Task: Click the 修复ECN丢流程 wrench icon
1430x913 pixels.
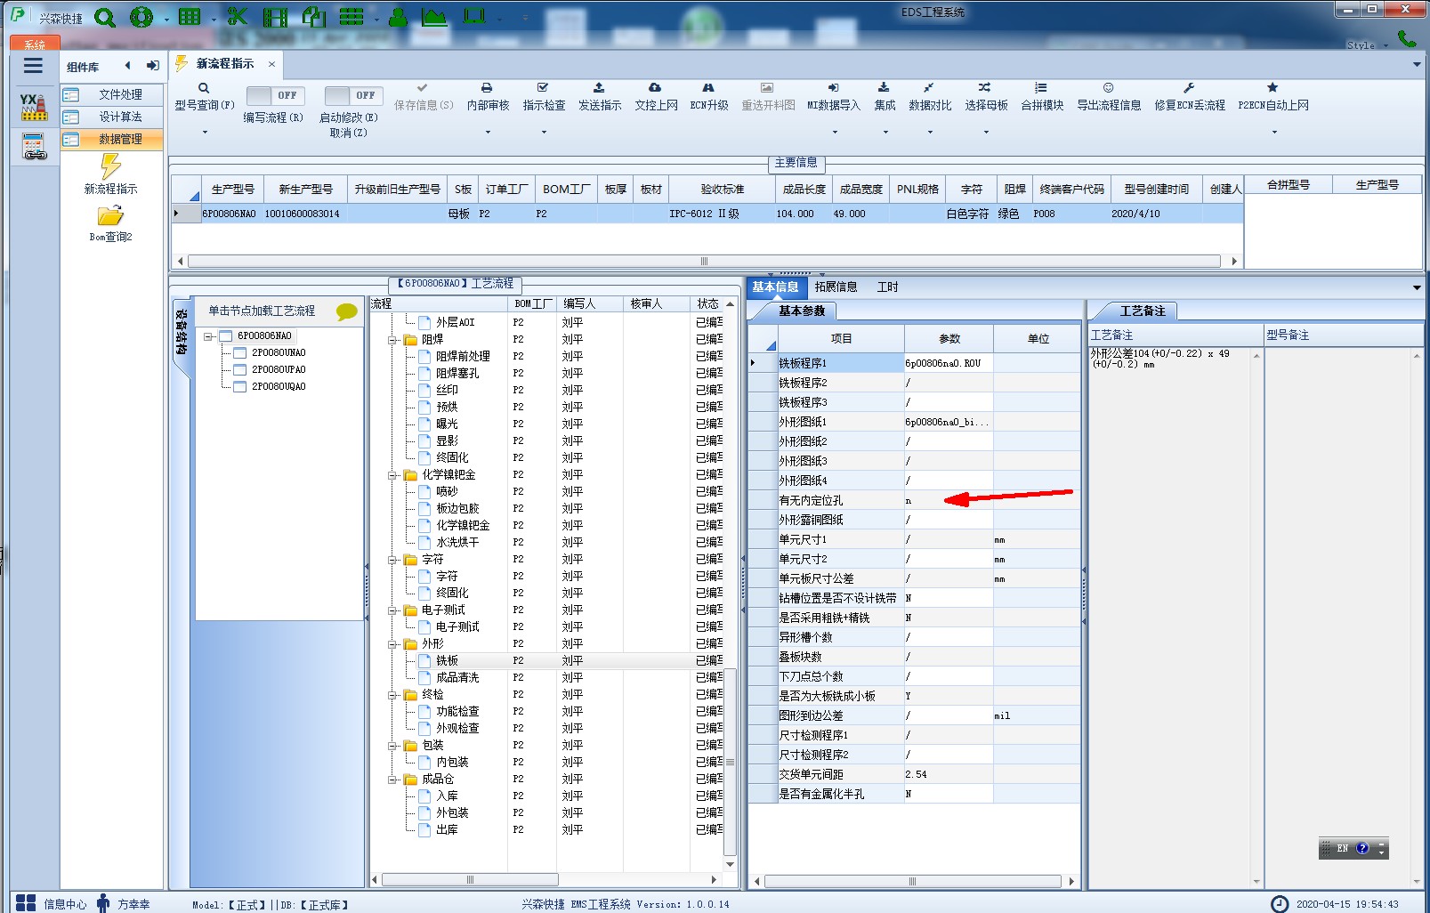Action: pos(1189,88)
